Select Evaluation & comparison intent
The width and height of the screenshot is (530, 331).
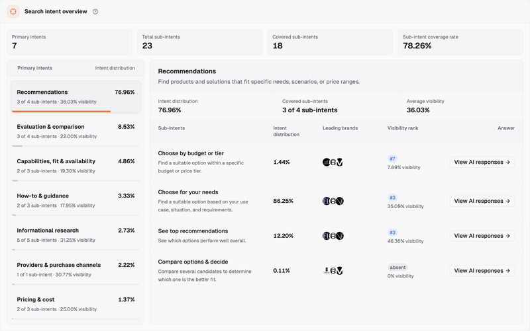coord(76,131)
